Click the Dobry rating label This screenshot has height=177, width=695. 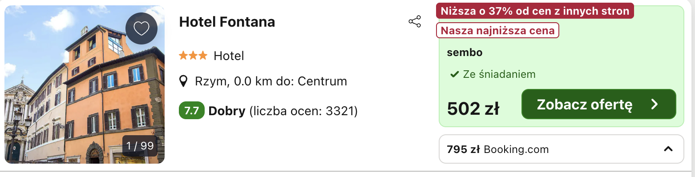[227, 111]
